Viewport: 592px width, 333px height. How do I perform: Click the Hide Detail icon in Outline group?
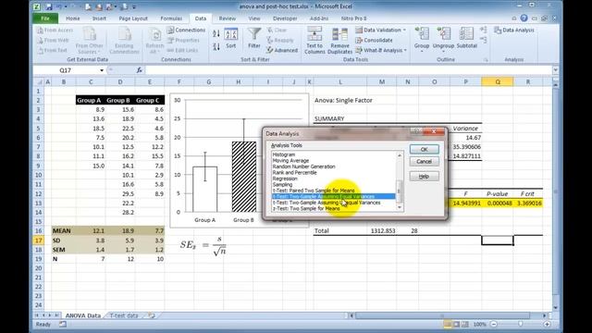click(484, 40)
